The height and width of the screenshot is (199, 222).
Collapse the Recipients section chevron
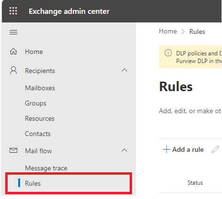point(124,70)
